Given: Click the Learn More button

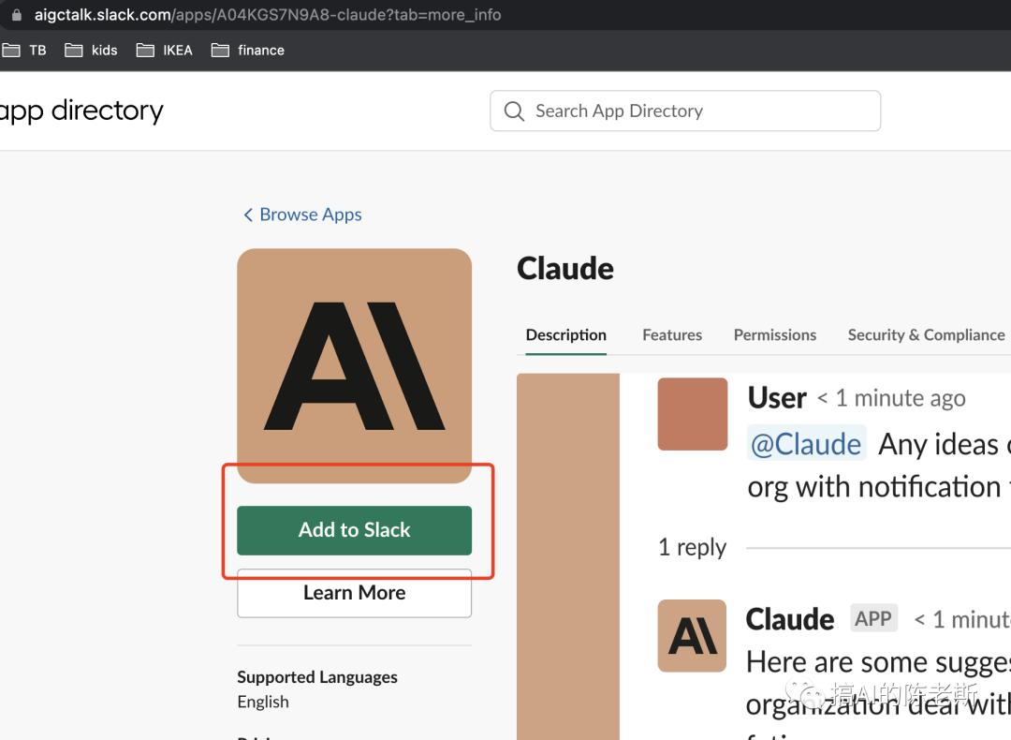Looking at the screenshot, I should (355, 593).
